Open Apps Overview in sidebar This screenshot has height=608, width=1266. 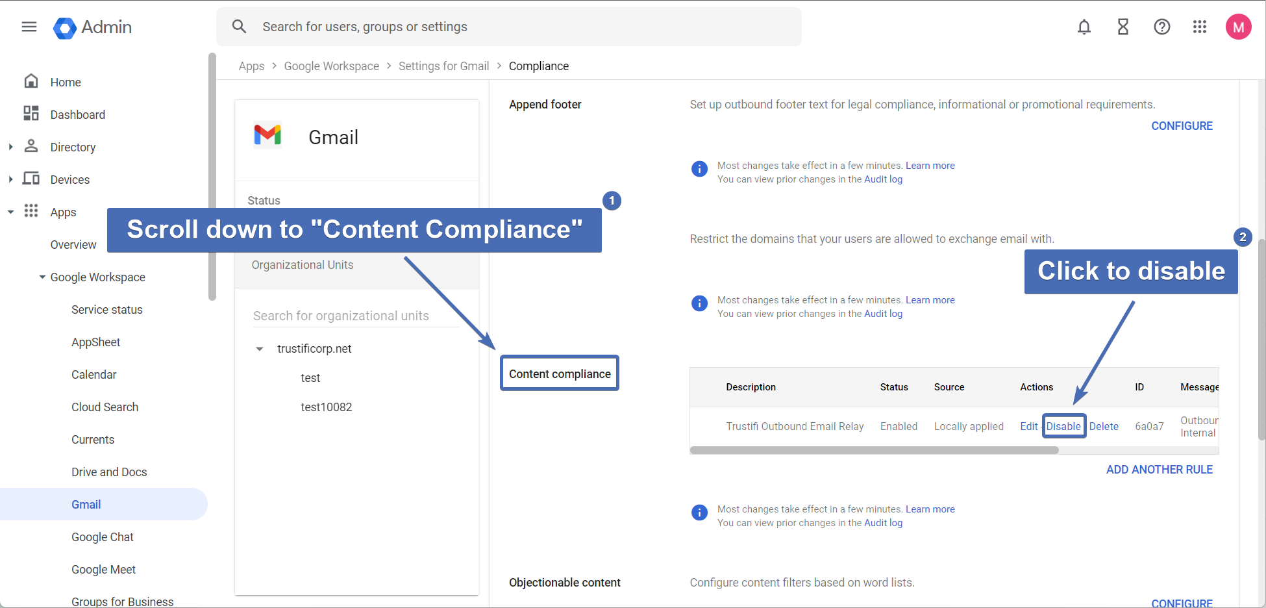(73, 245)
